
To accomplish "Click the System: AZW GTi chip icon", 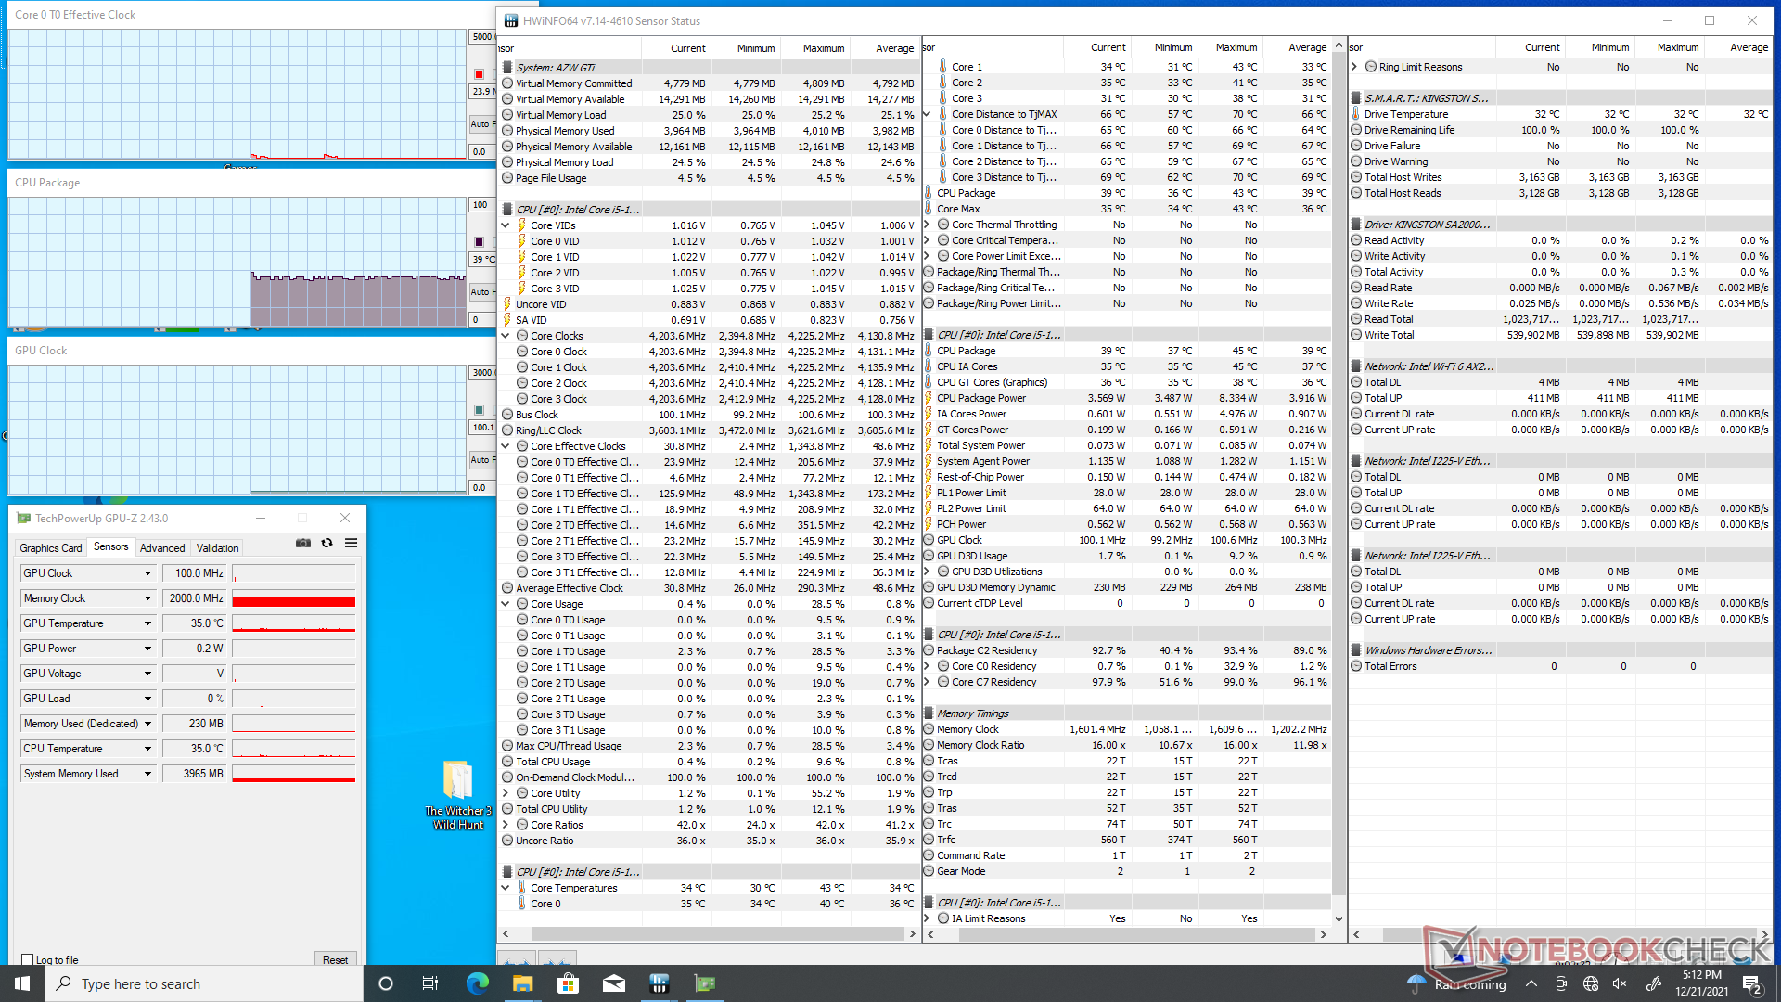I will 507,68.
